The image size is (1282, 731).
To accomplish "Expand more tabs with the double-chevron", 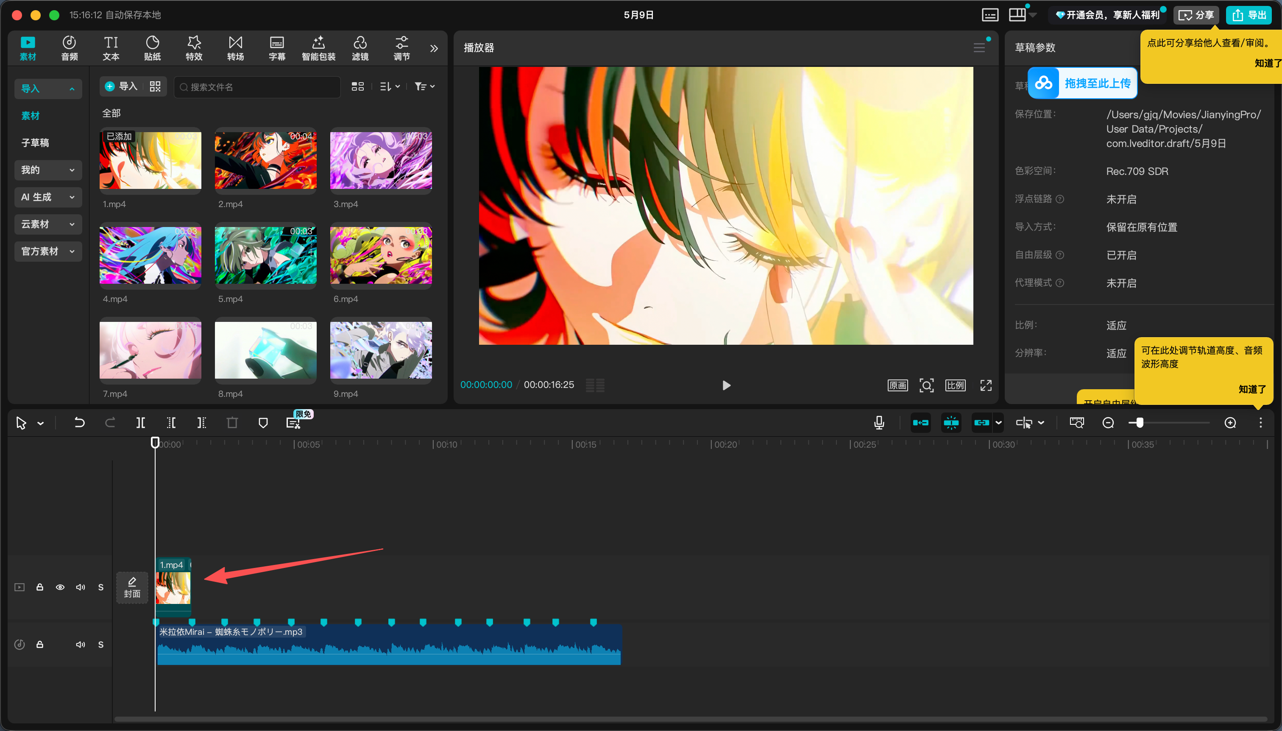I will pyautogui.click(x=434, y=48).
